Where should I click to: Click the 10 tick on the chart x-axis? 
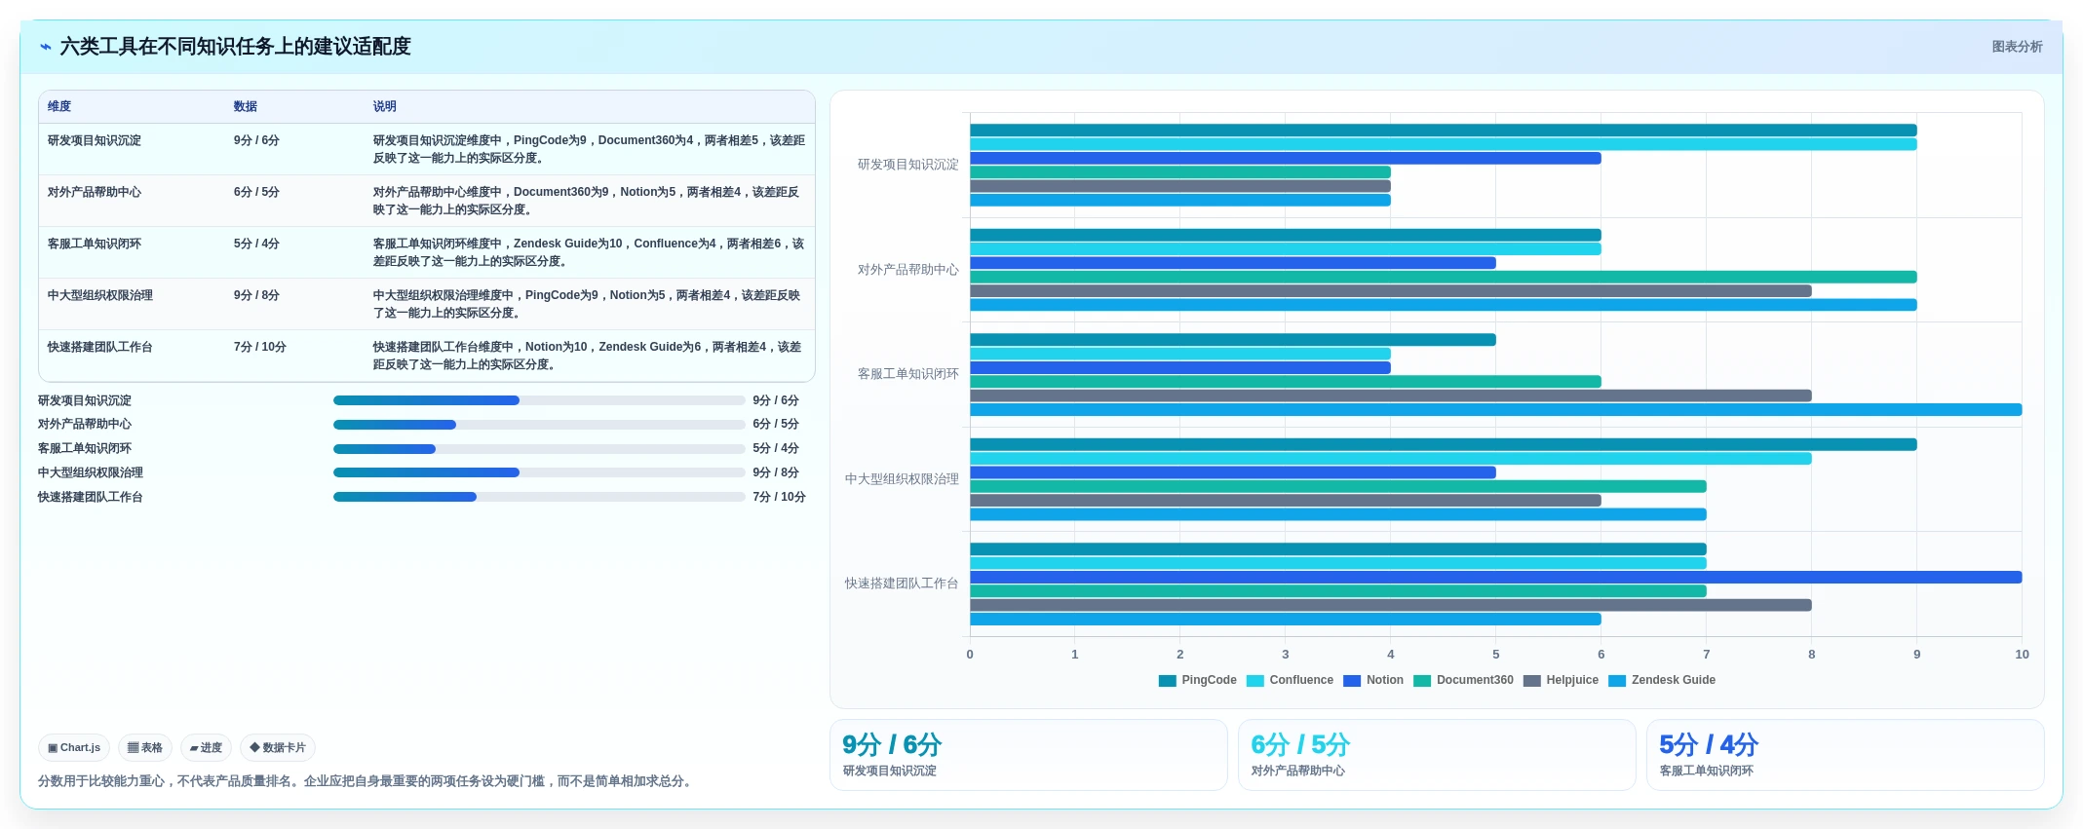[2022, 655]
